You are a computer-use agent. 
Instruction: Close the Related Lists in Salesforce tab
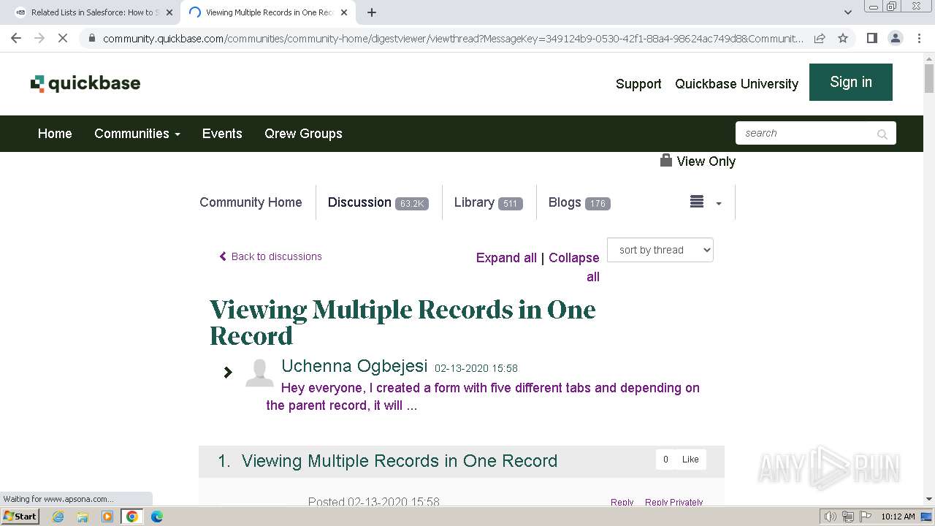click(x=169, y=12)
